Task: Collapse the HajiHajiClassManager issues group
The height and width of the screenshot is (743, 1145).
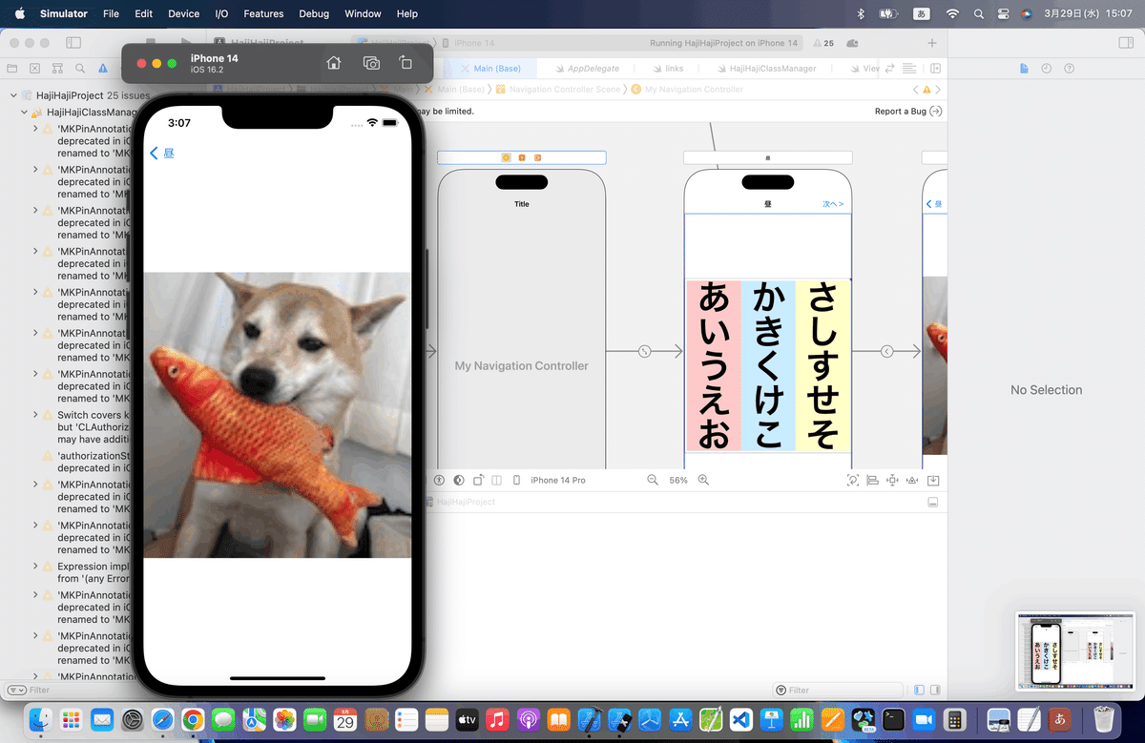Action: point(25,112)
